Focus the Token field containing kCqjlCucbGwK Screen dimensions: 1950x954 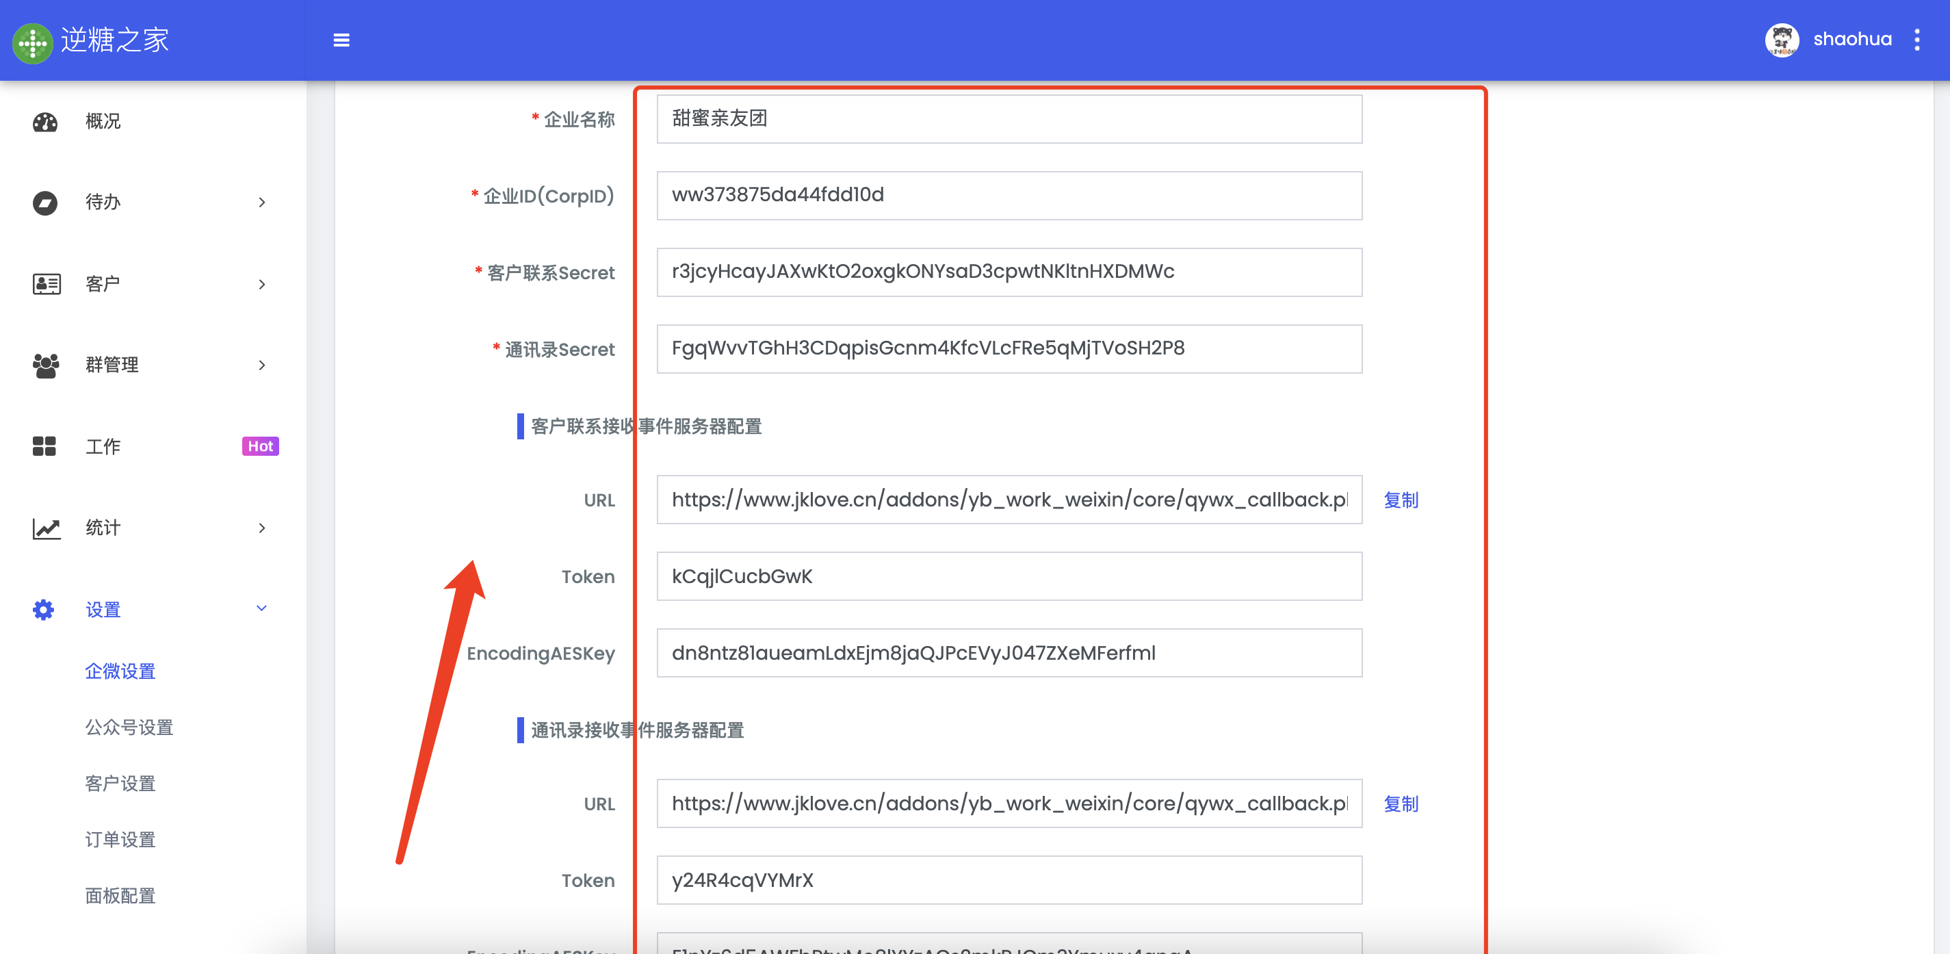1009,576
